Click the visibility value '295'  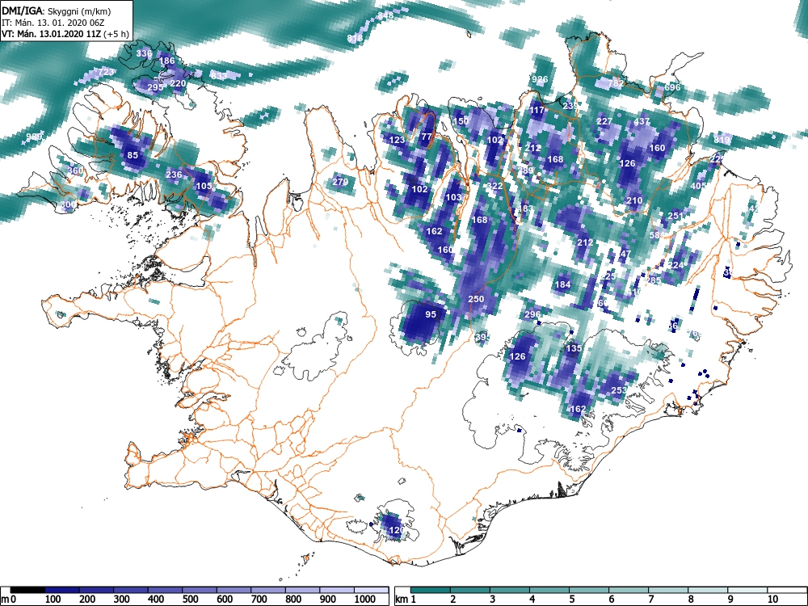(x=155, y=87)
